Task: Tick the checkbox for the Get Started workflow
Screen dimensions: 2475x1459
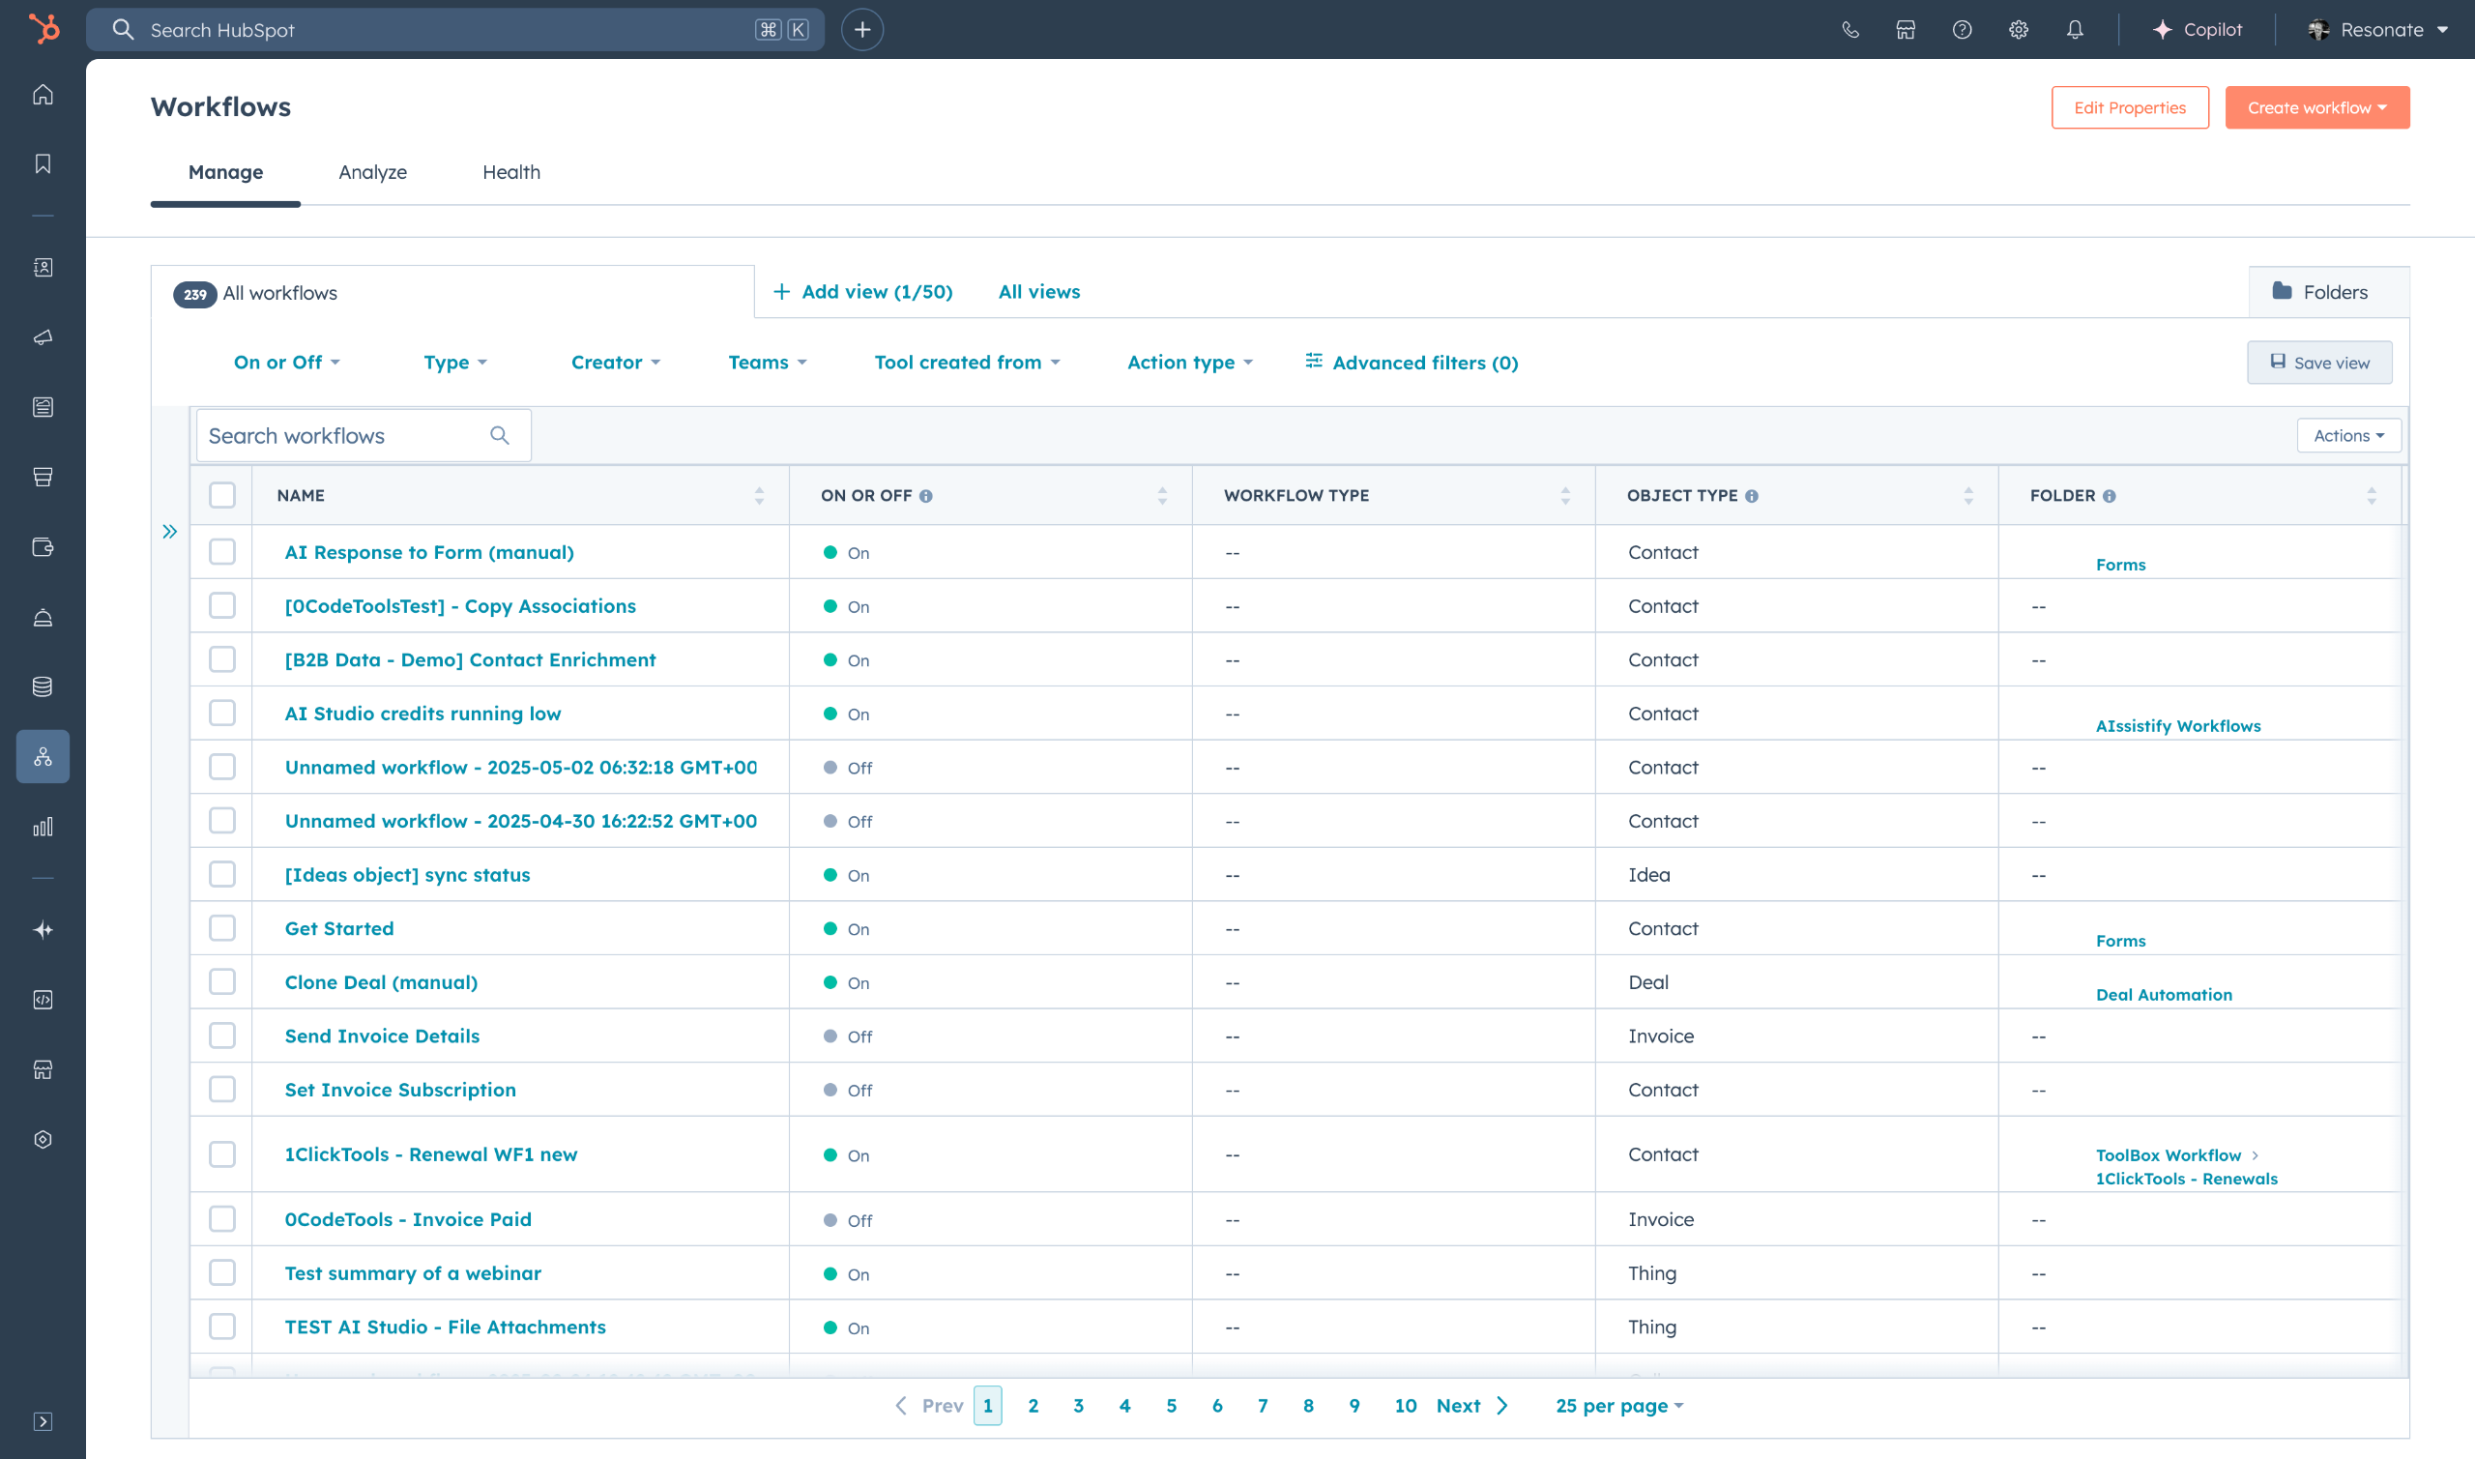Action: [x=222, y=928]
